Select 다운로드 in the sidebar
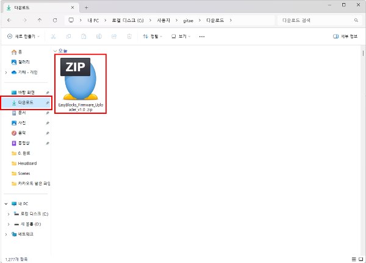 click(x=26, y=102)
